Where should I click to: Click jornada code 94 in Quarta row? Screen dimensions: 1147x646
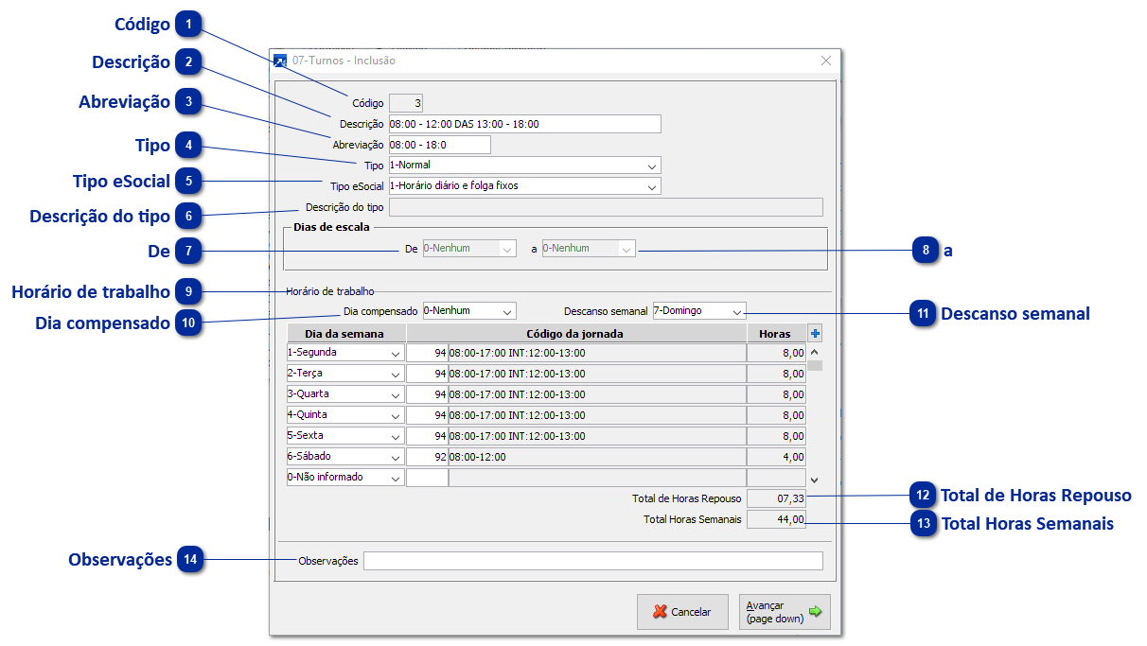pyautogui.click(x=427, y=394)
